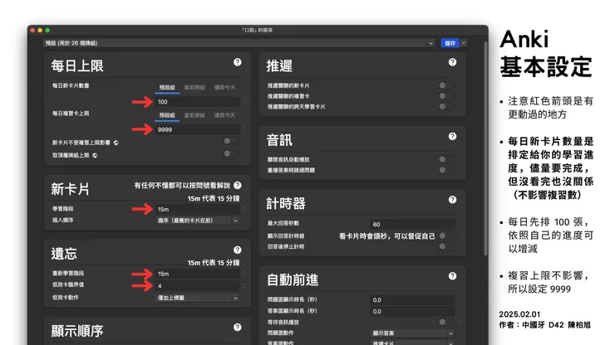This screenshot has width=615, height=345.
Task: Click the 顯示順序 section heading
Action: 77,331
